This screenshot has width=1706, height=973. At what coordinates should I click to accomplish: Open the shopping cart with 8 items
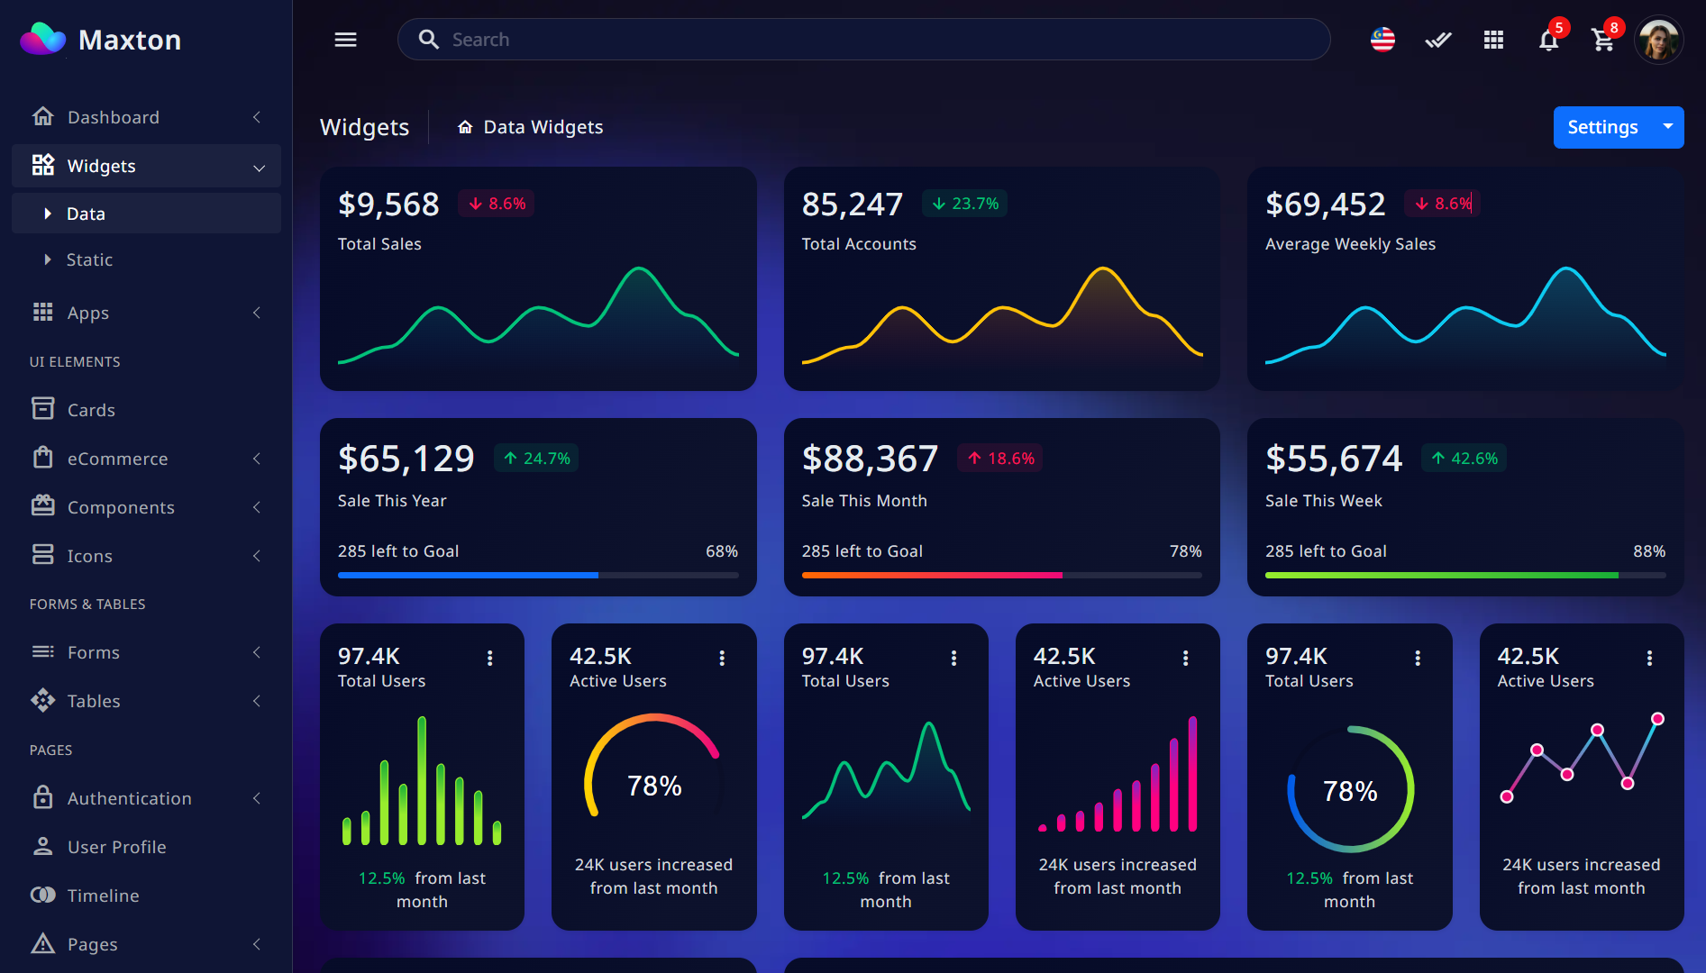click(x=1603, y=40)
